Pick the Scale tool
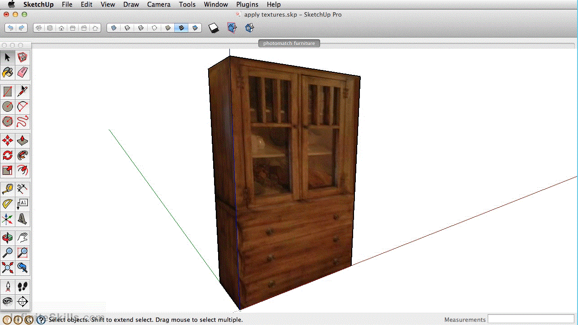 click(8, 170)
